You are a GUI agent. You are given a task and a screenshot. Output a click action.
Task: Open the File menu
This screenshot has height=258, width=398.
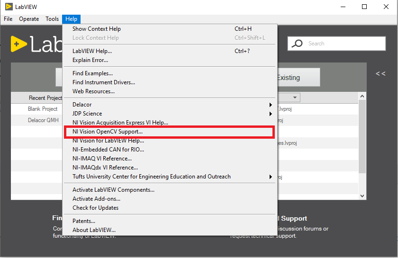point(8,19)
